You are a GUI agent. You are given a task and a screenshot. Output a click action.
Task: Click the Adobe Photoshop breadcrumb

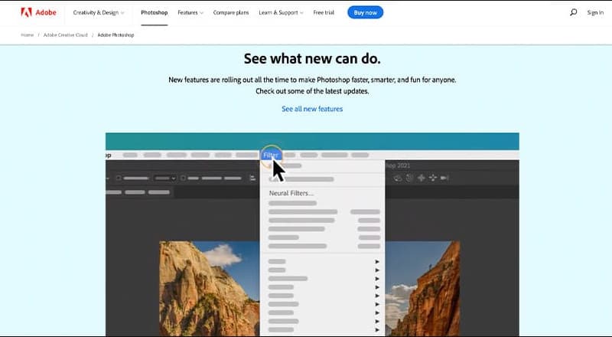115,36
